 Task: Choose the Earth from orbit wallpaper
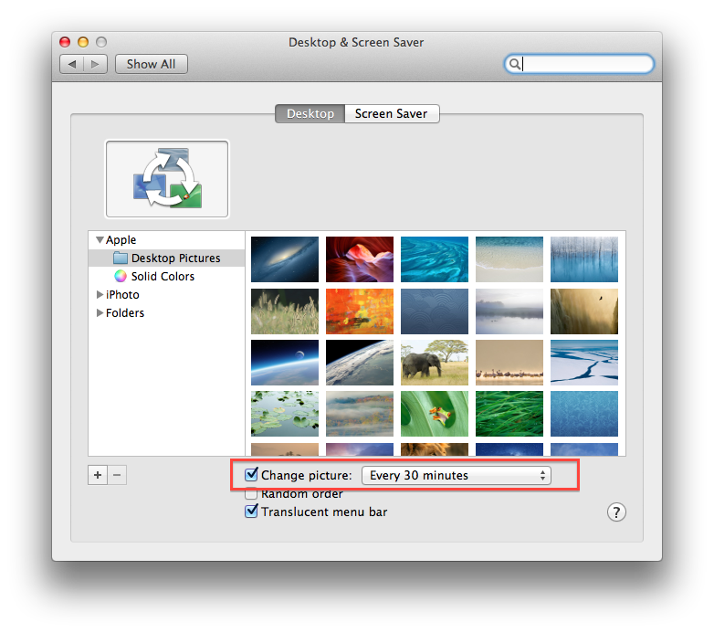(x=360, y=363)
